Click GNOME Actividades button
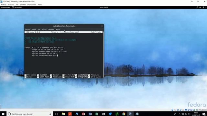207x116 pixels. point(5,7)
